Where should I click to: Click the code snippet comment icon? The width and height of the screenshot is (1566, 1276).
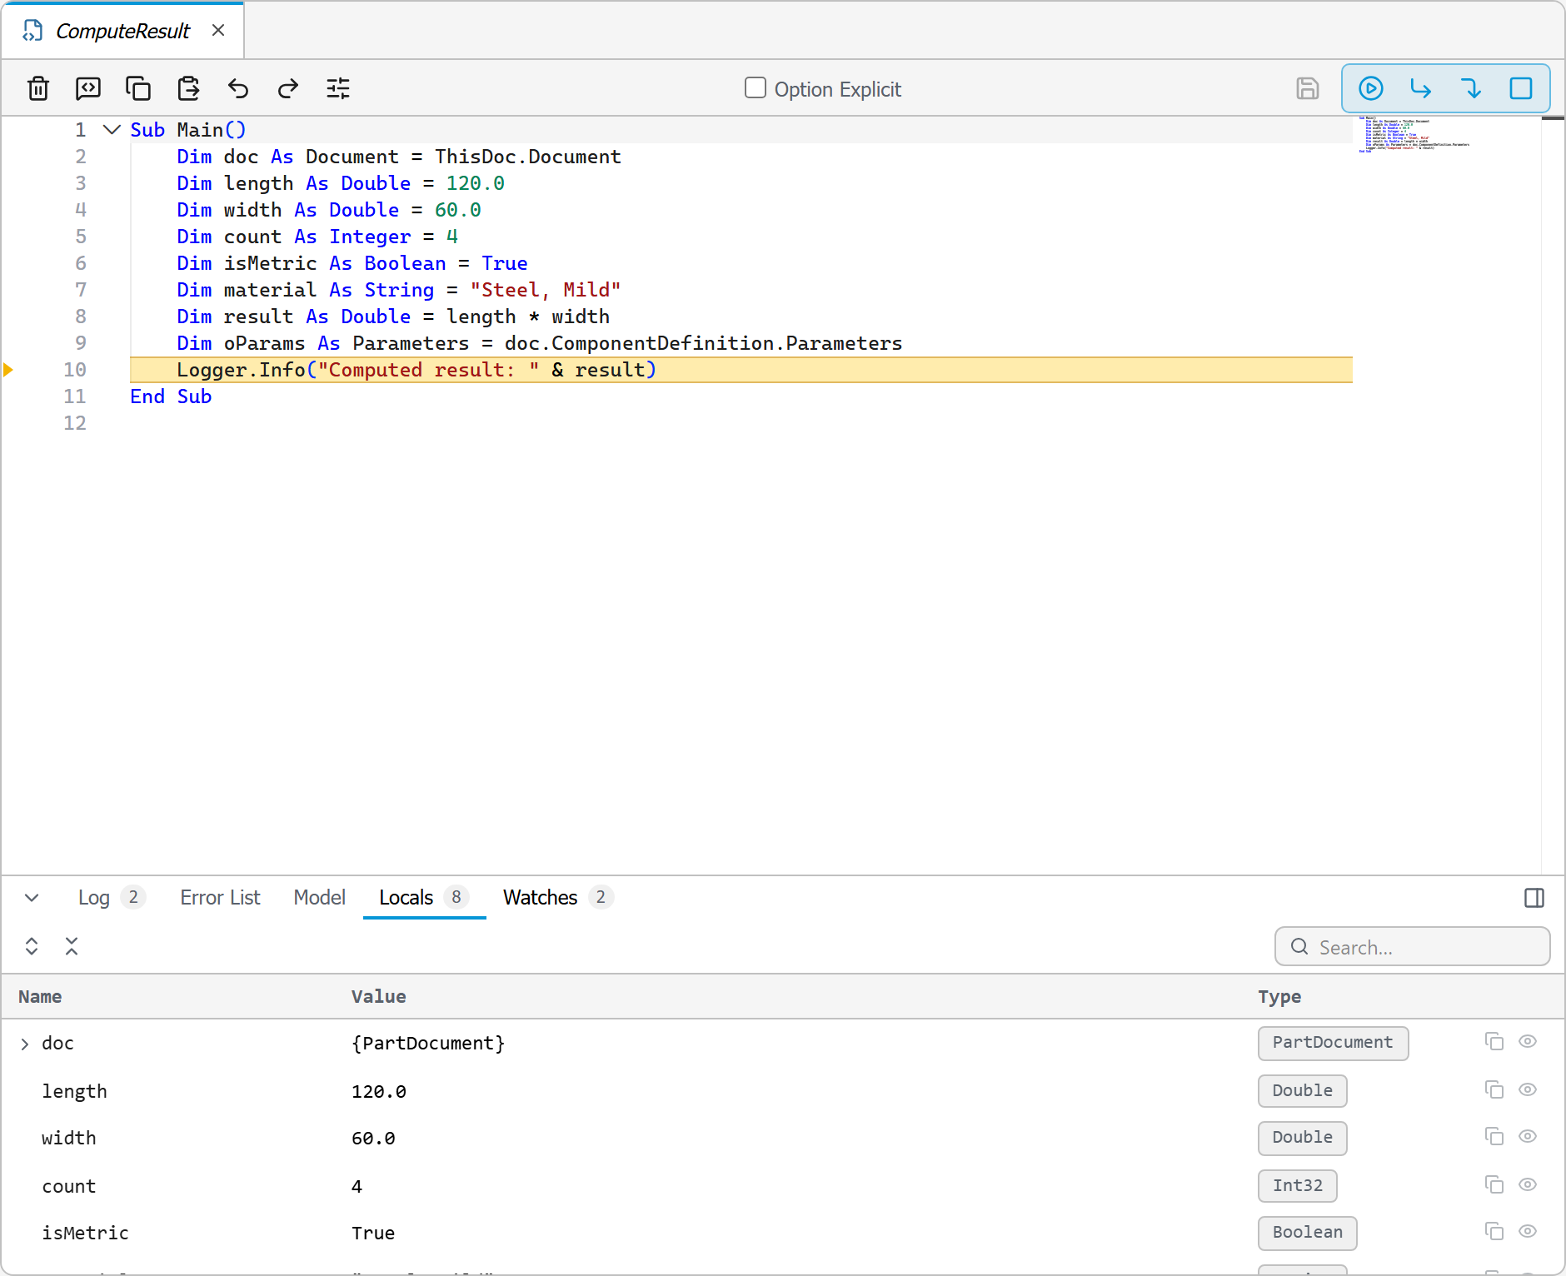[88, 88]
